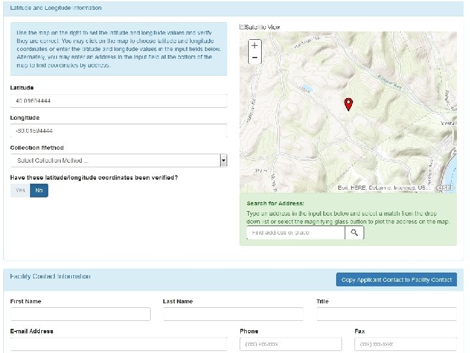470x353 pixels.
Task: Click the Collection Method dropdown arrow
Action: [x=223, y=160]
